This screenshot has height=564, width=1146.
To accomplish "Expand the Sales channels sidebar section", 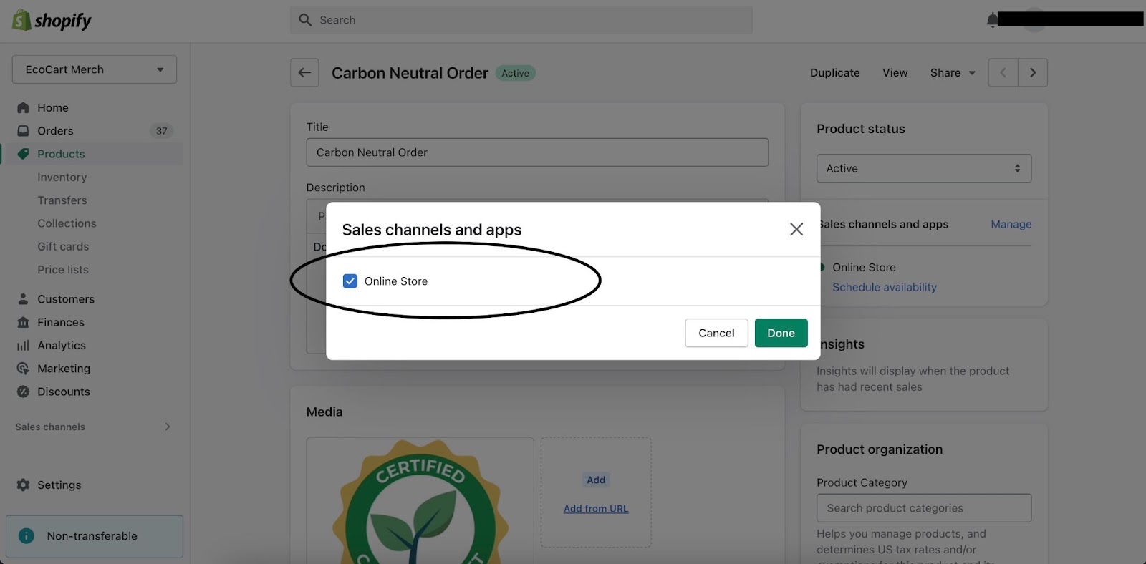I will 93,427.
